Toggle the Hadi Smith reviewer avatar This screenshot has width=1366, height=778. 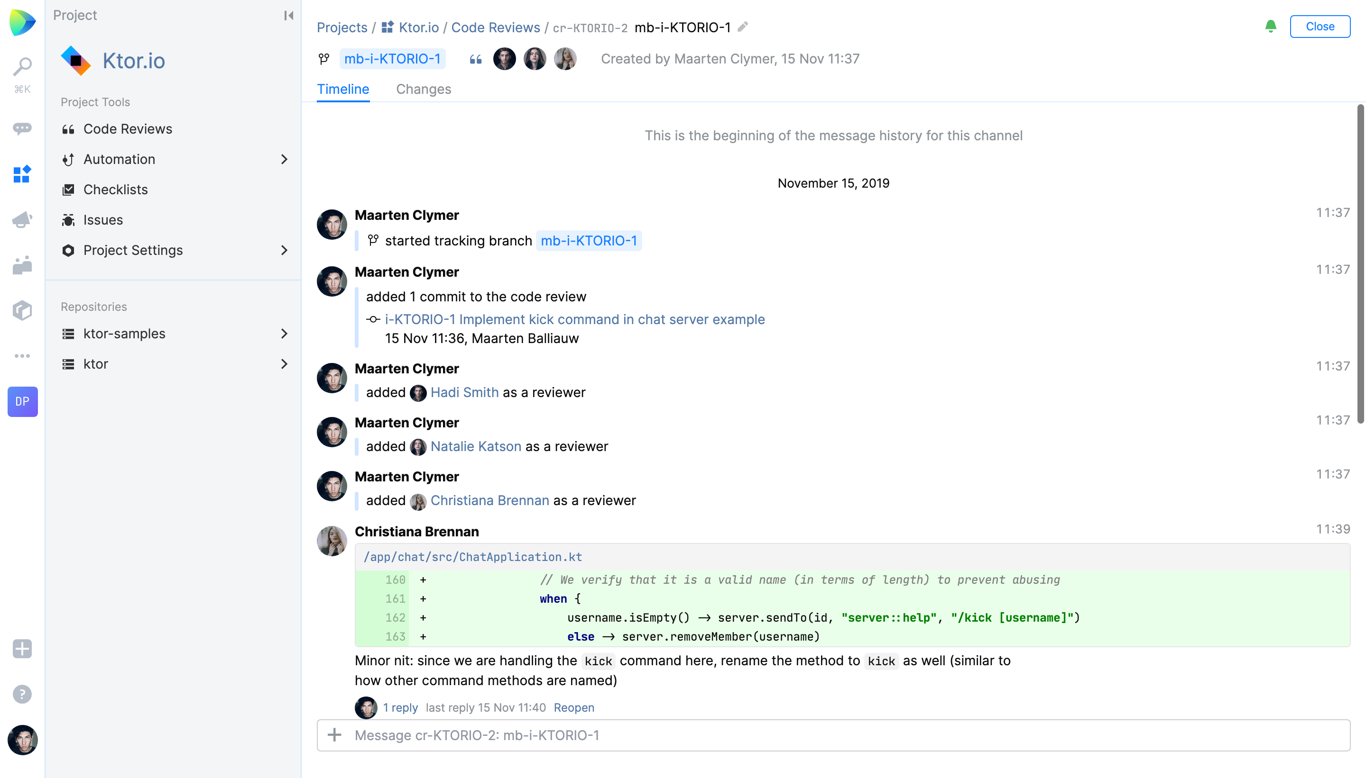[x=503, y=58]
